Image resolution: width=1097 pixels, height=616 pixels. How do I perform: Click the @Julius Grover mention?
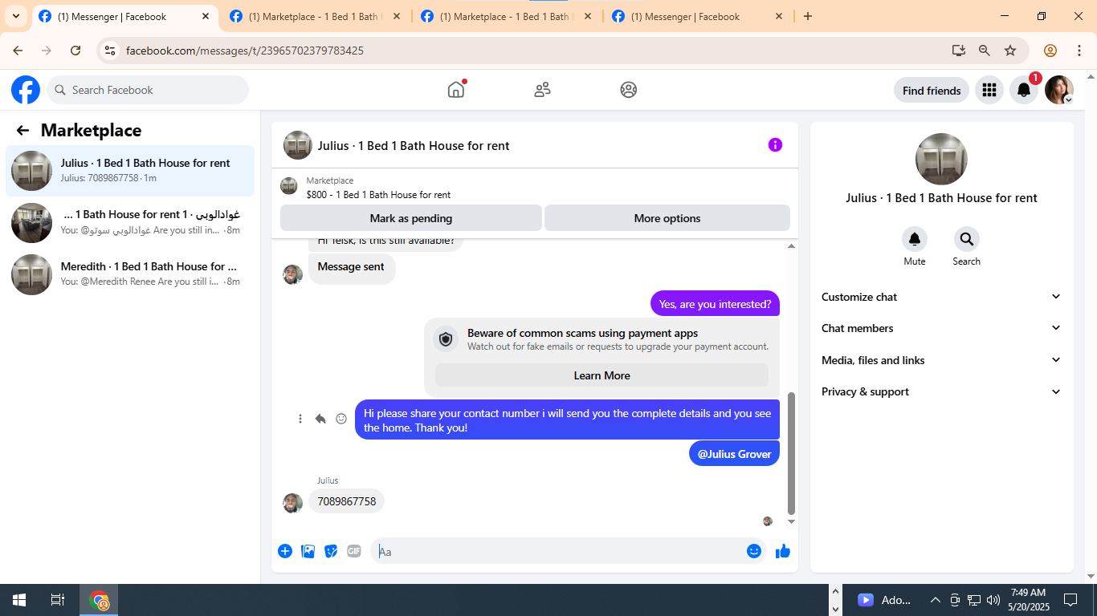[734, 454]
